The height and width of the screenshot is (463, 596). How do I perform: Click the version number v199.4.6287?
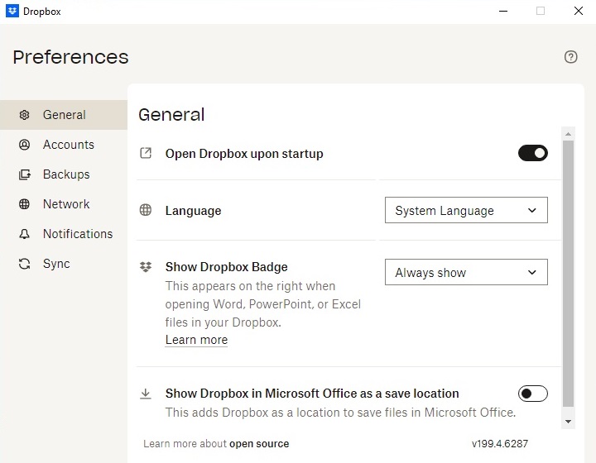pos(500,444)
